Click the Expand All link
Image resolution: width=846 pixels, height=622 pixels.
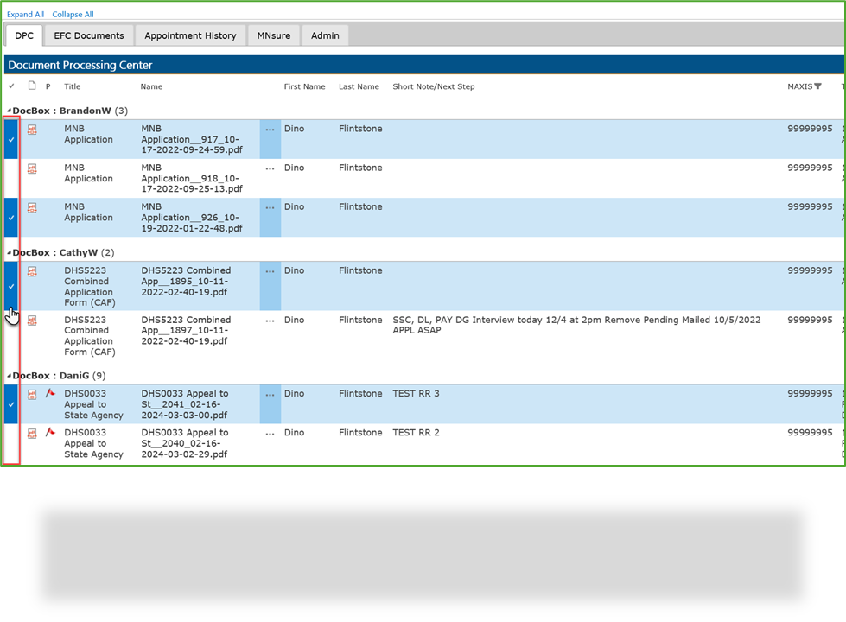coord(25,14)
